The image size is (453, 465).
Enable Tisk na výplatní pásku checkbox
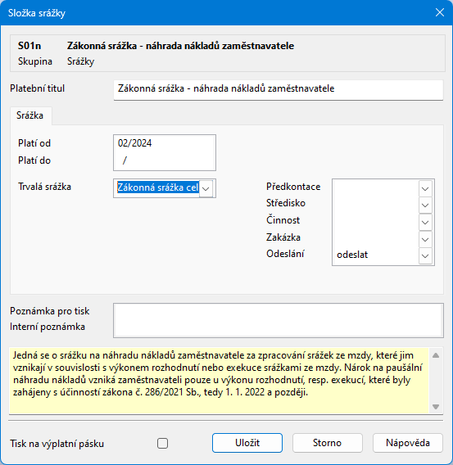(x=162, y=444)
